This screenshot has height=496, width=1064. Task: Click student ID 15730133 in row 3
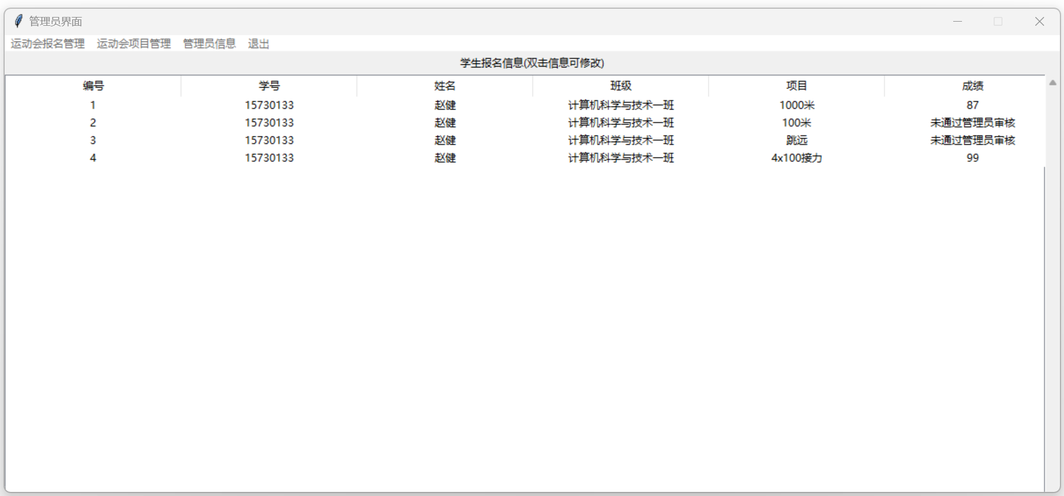click(x=269, y=141)
